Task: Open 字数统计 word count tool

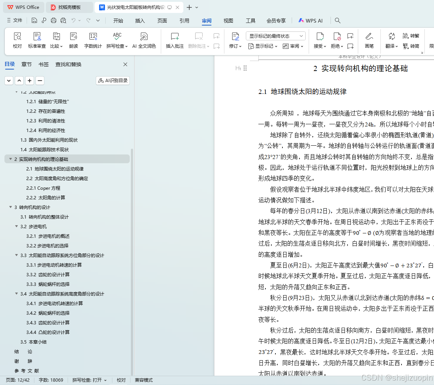Action: pyautogui.click(x=93, y=40)
